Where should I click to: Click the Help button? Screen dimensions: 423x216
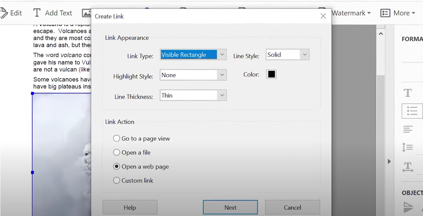click(x=130, y=207)
